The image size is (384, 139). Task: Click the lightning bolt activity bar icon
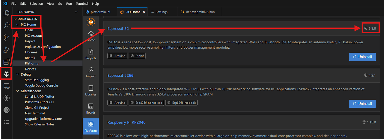pos(6,98)
